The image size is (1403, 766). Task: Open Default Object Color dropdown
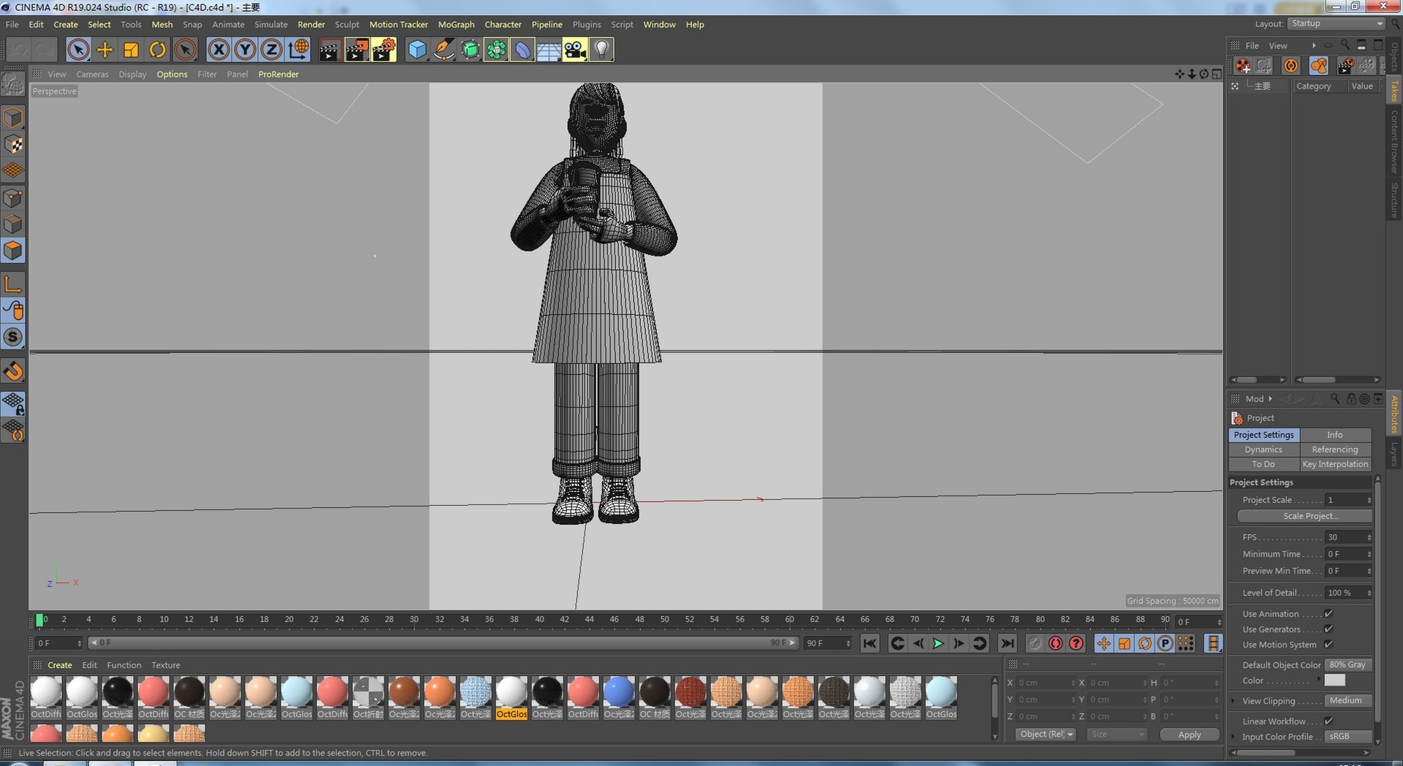click(x=1348, y=665)
